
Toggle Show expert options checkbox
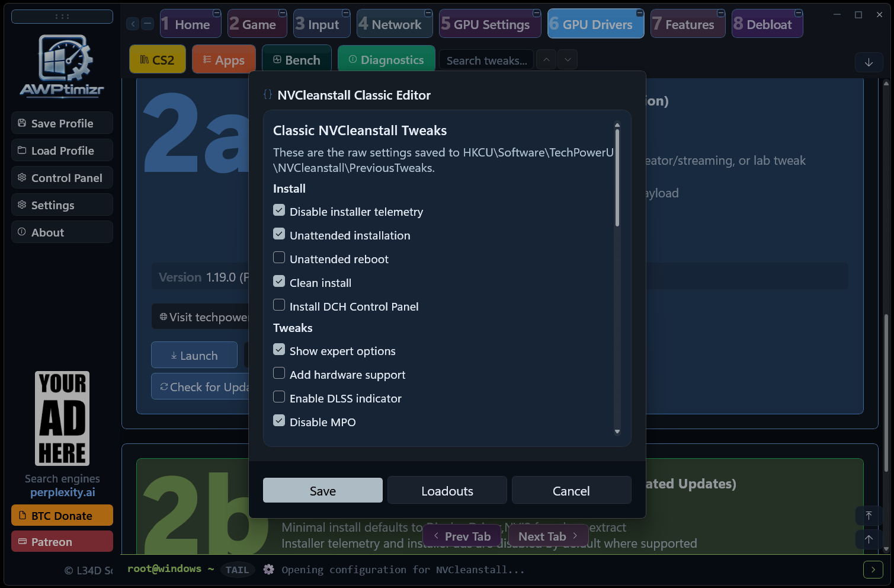[279, 350]
